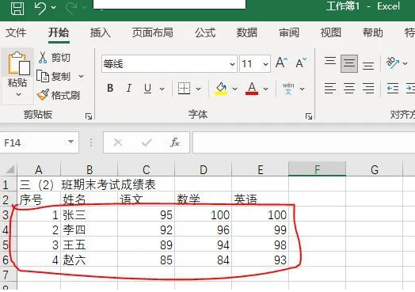Image resolution: width=415 pixels, height=292 pixels.
Task: Insert function using fx icon
Action: (x=175, y=142)
